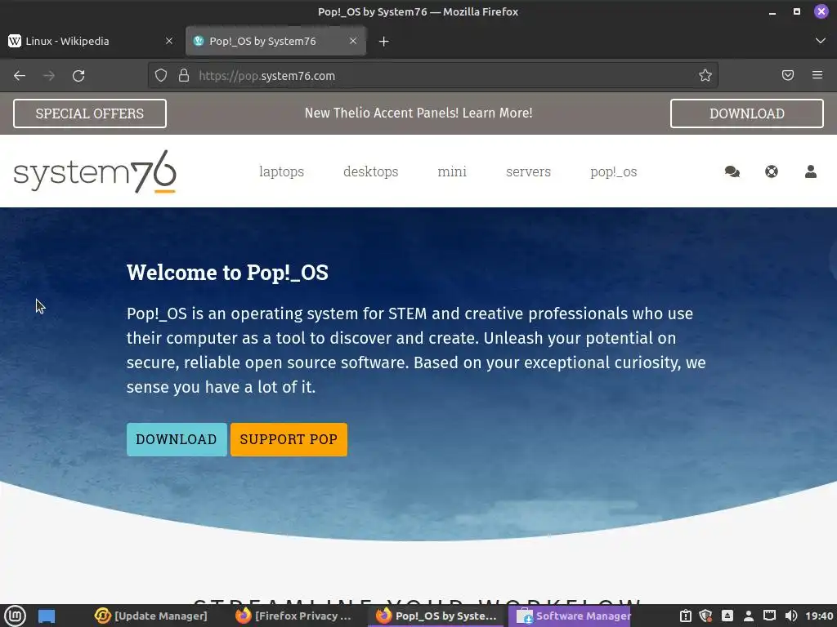Switch to Firefox Privacy window in taskbar
This screenshot has width=837, height=627.
(x=293, y=616)
